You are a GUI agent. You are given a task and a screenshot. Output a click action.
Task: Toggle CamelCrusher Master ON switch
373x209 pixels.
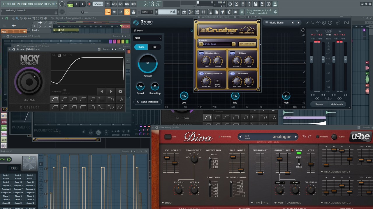click(232, 74)
